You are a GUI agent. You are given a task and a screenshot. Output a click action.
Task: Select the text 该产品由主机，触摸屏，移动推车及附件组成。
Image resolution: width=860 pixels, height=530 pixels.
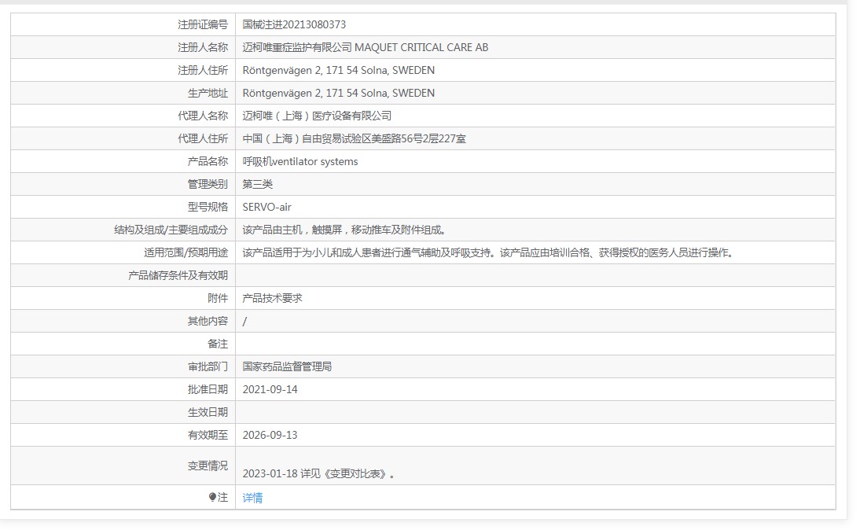coord(344,230)
